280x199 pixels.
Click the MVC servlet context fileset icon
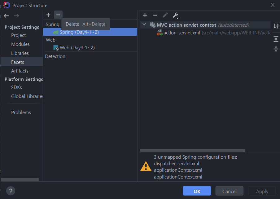pos(153,25)
